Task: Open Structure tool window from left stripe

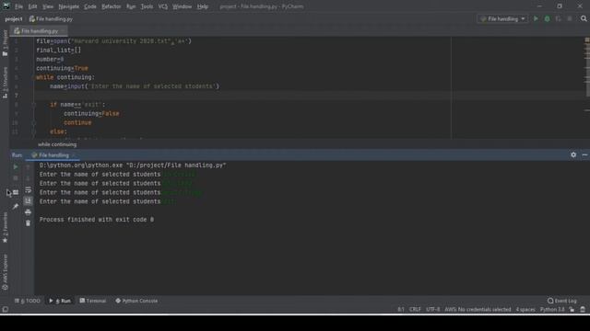Action: [5, 83]
